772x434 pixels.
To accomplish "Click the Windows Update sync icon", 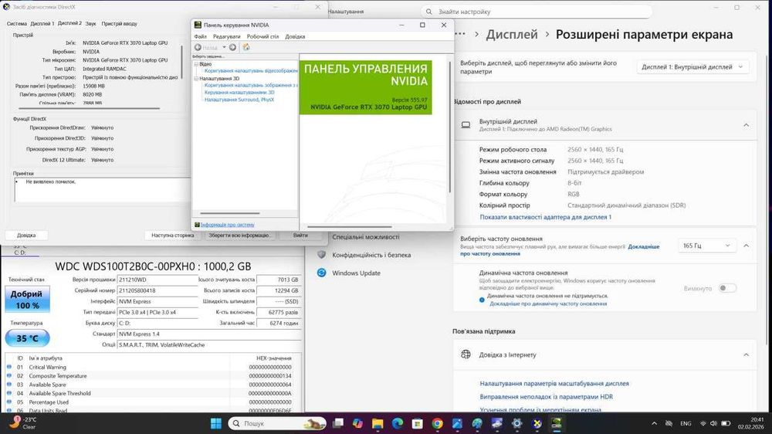I will [x=321, y=273].
